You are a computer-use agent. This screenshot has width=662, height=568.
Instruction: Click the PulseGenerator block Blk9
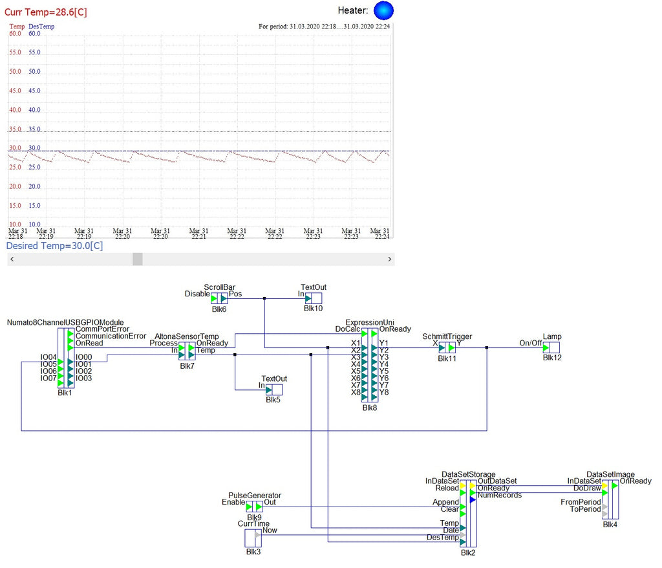tap(254, 507)
